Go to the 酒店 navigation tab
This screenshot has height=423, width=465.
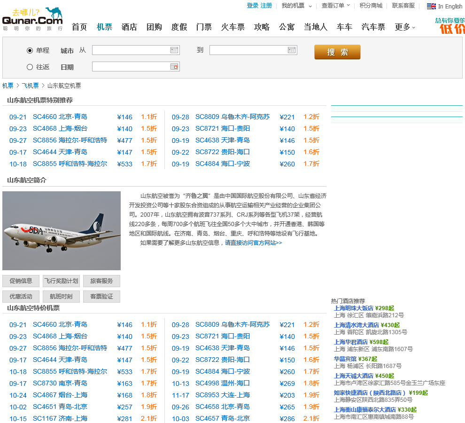[x=129, y=27]
